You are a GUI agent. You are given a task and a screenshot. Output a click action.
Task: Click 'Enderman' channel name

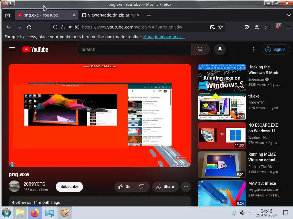pos(256,80)
